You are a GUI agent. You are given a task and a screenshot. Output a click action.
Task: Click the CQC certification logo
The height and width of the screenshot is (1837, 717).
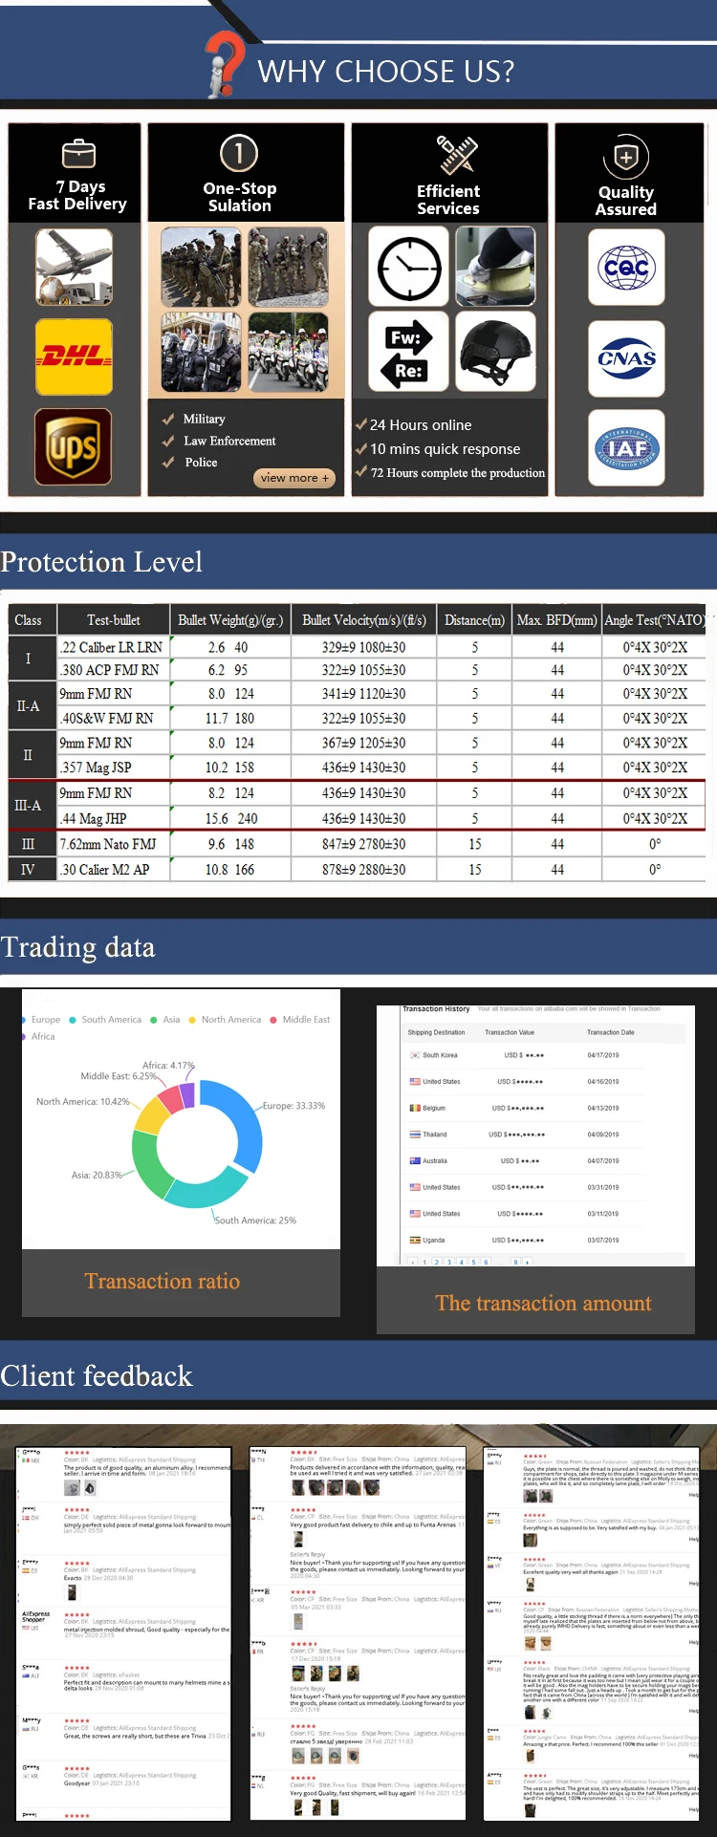pos(626,269)
